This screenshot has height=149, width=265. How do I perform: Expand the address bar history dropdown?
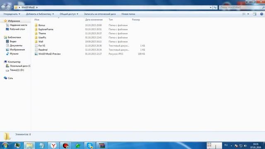coord(211,7)
